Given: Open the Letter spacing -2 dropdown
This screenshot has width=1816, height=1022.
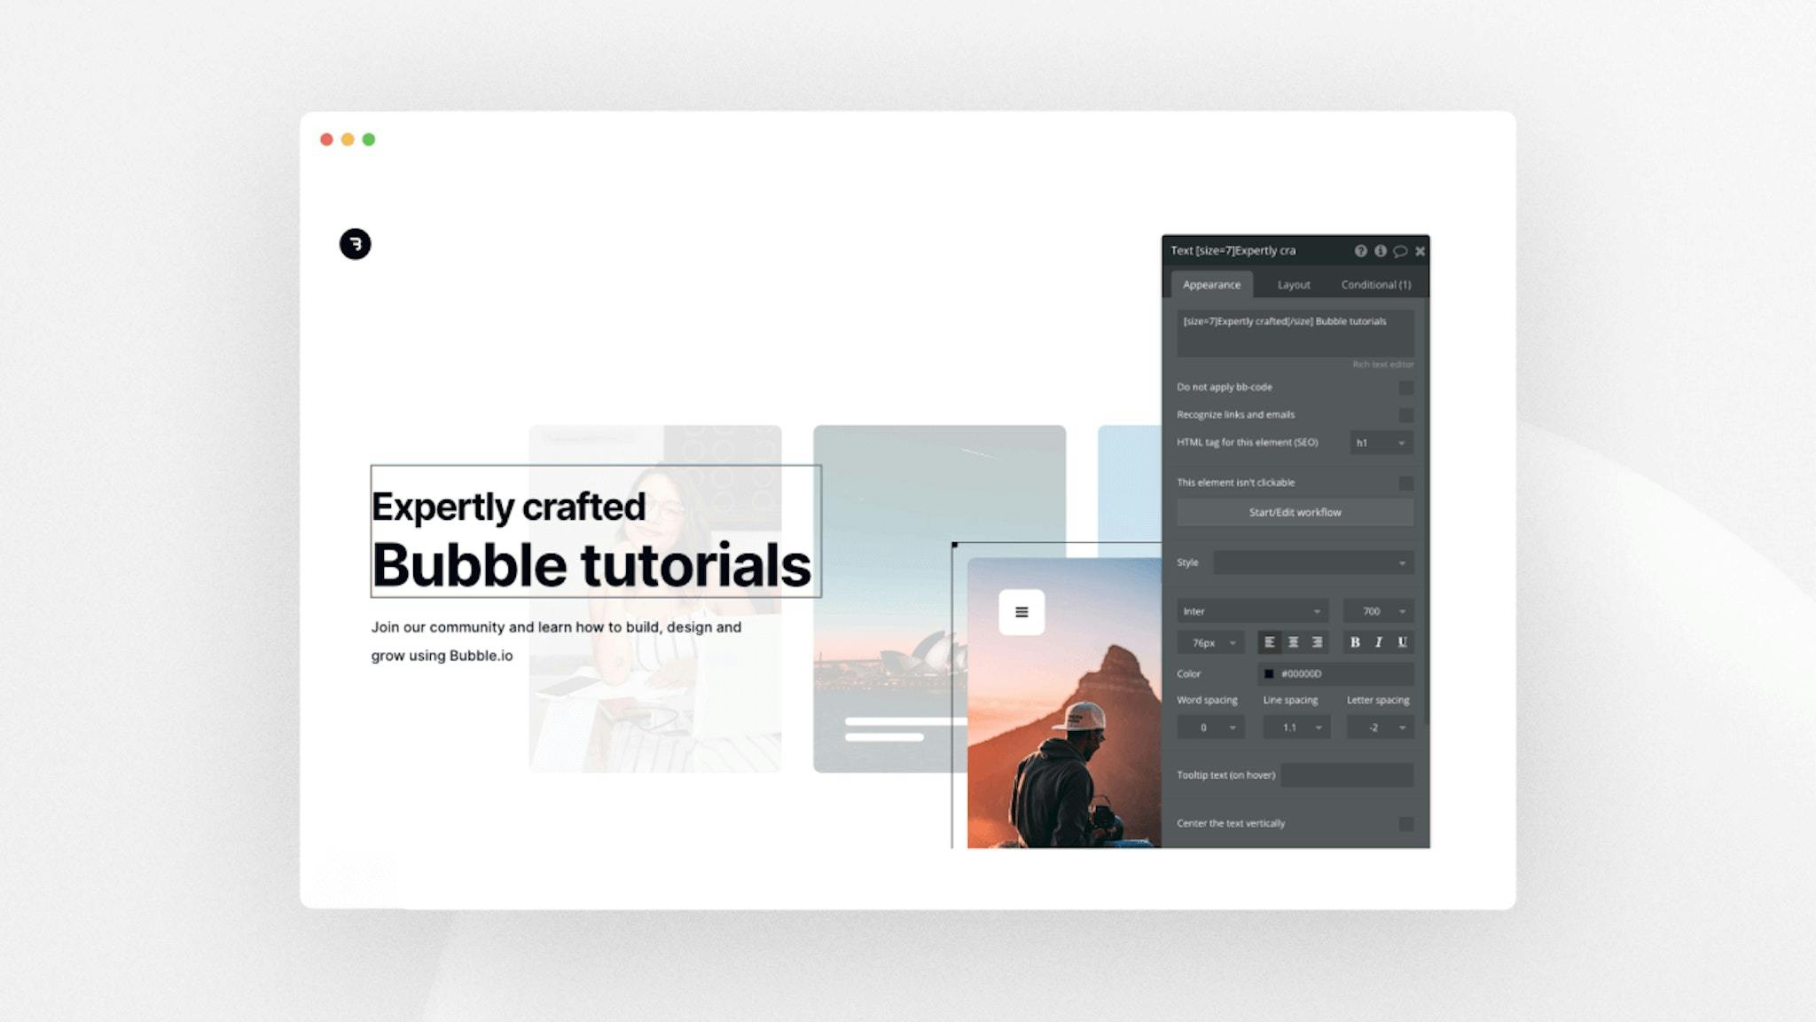Looking at the screenshot, I should [x=1380, y=727].
